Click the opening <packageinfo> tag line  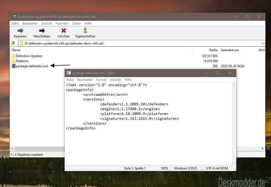[80, 90]
